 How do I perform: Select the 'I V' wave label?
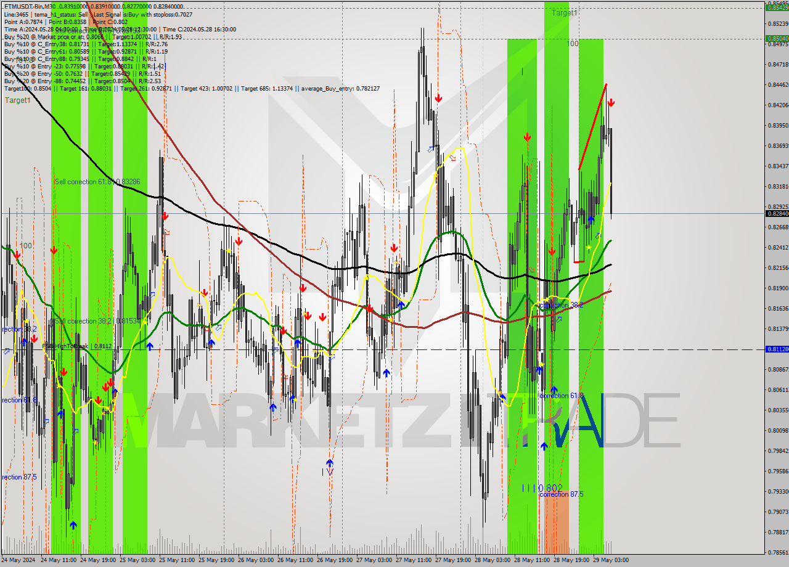tap(327, 471)
